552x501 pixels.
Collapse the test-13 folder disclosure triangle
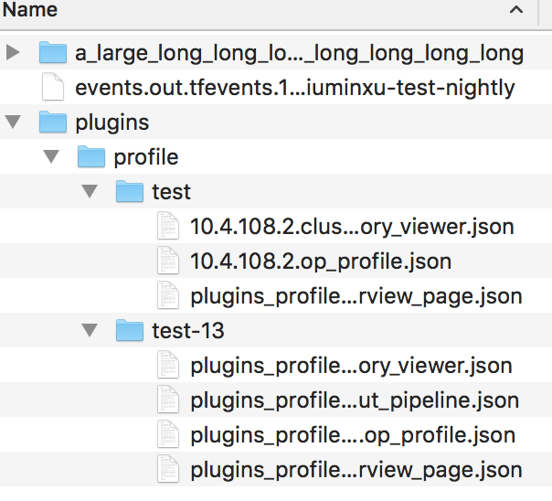(x=90, y=331)
